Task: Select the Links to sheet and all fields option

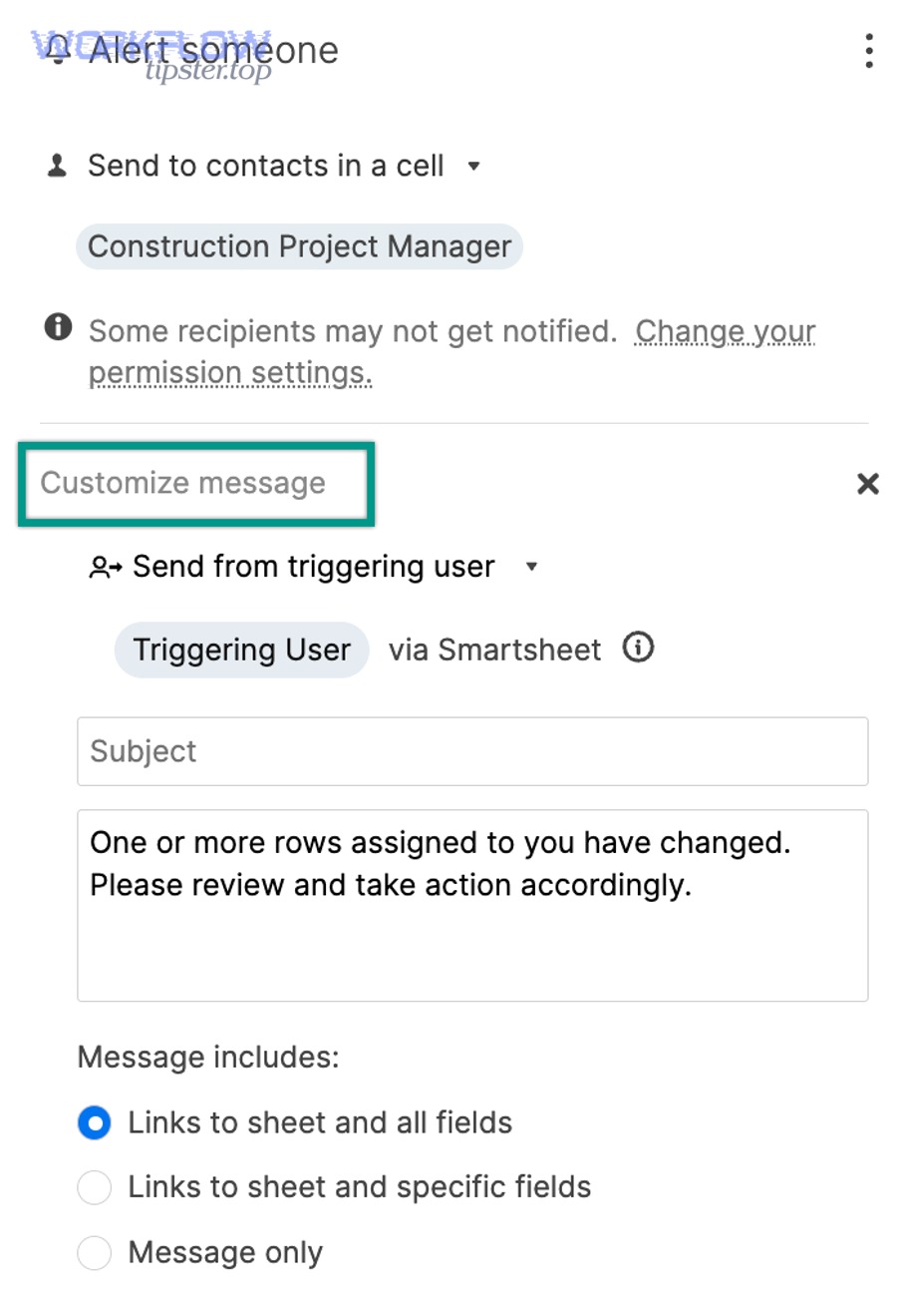Action: [94, 1122]
